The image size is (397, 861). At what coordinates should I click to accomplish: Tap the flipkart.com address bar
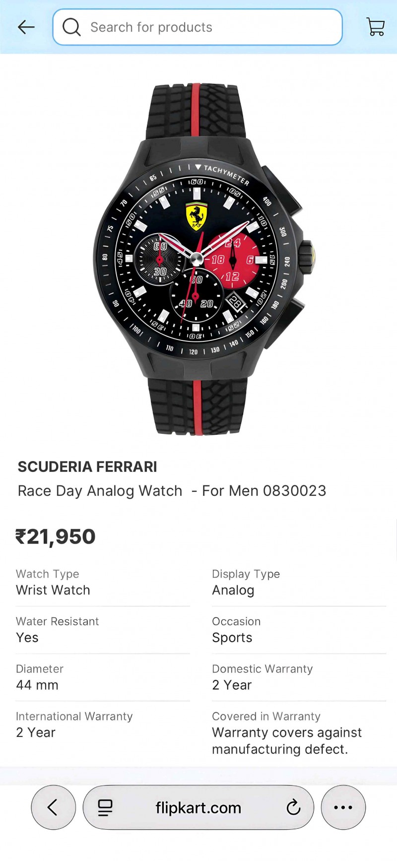pos(198,807)
